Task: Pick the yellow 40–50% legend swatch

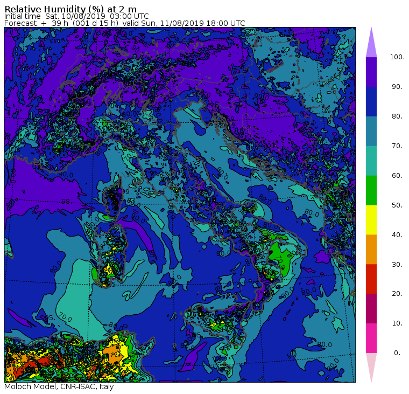Action: [x=371, y=220]
